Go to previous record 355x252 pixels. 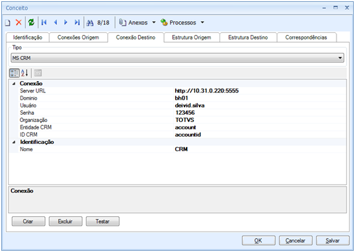click(x=56, y=22)
